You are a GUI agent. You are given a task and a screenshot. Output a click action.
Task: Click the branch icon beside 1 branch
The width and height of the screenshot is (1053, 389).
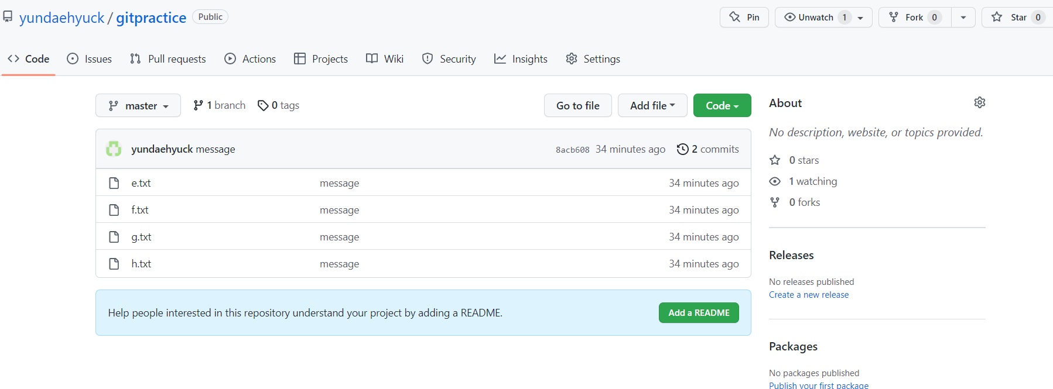coord(199,105)
